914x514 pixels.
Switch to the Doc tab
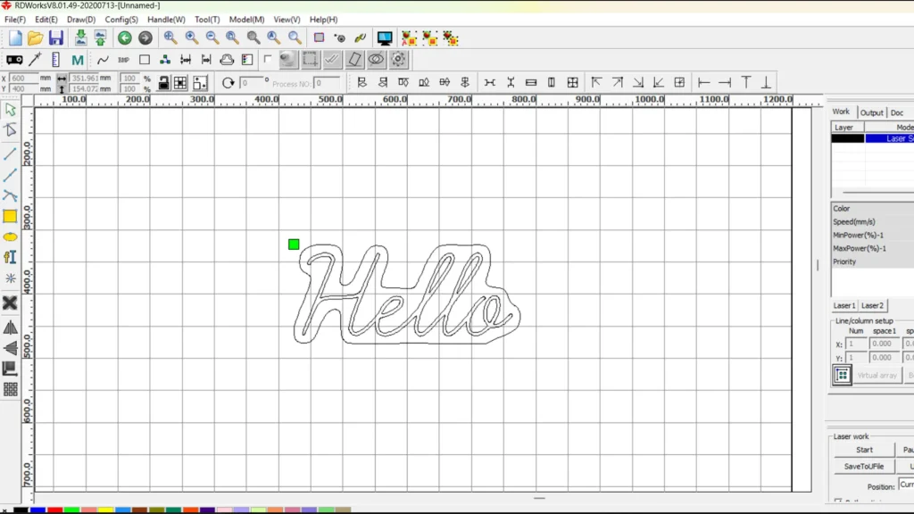896,113
